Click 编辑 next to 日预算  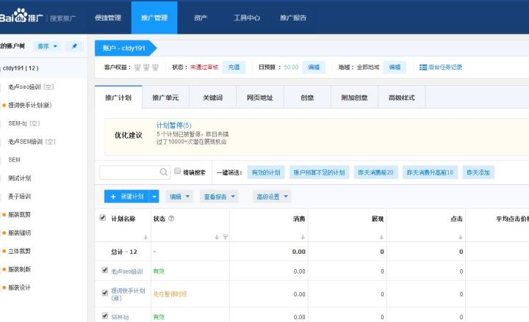coord(314,67)
